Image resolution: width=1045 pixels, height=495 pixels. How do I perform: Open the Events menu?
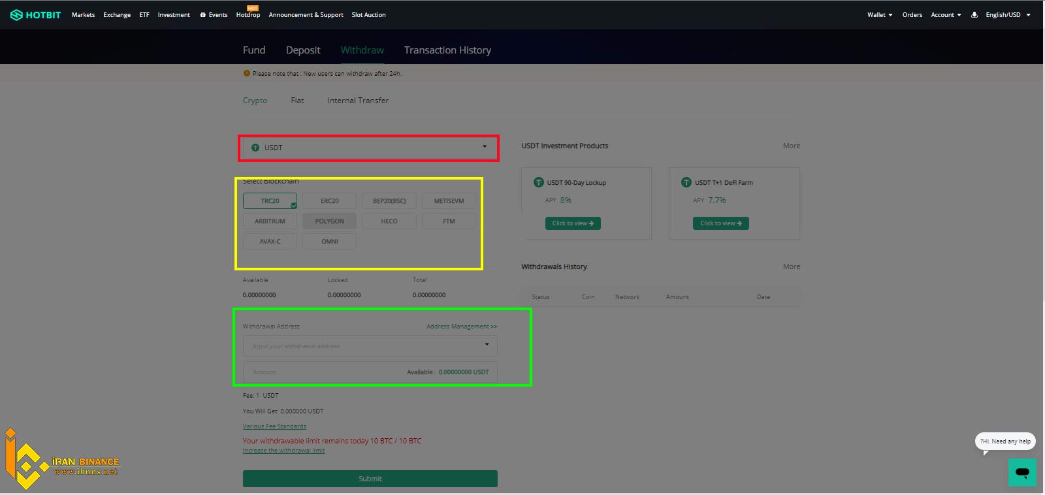pyautogui.click(x=214, y=14)
